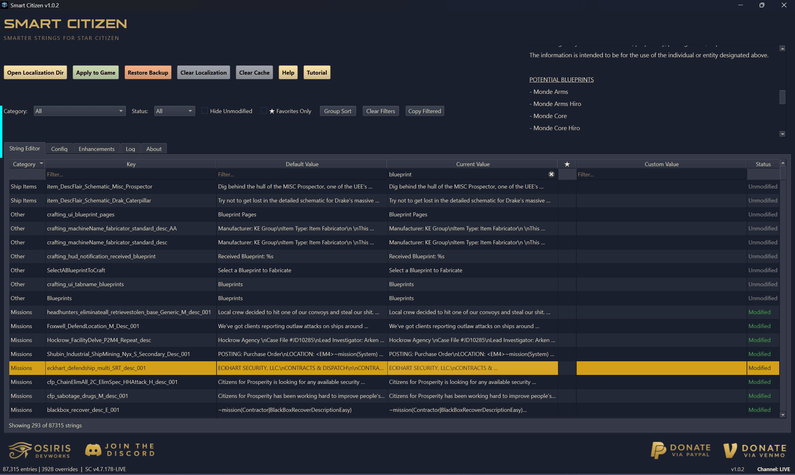Click the Donate via Venmo icon

point(730,450)
